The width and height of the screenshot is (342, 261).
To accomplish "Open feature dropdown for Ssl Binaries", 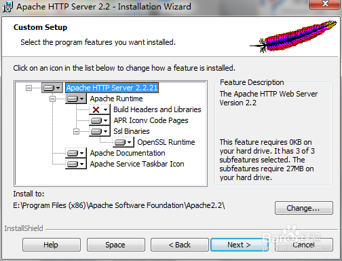I will coord(100,131).
